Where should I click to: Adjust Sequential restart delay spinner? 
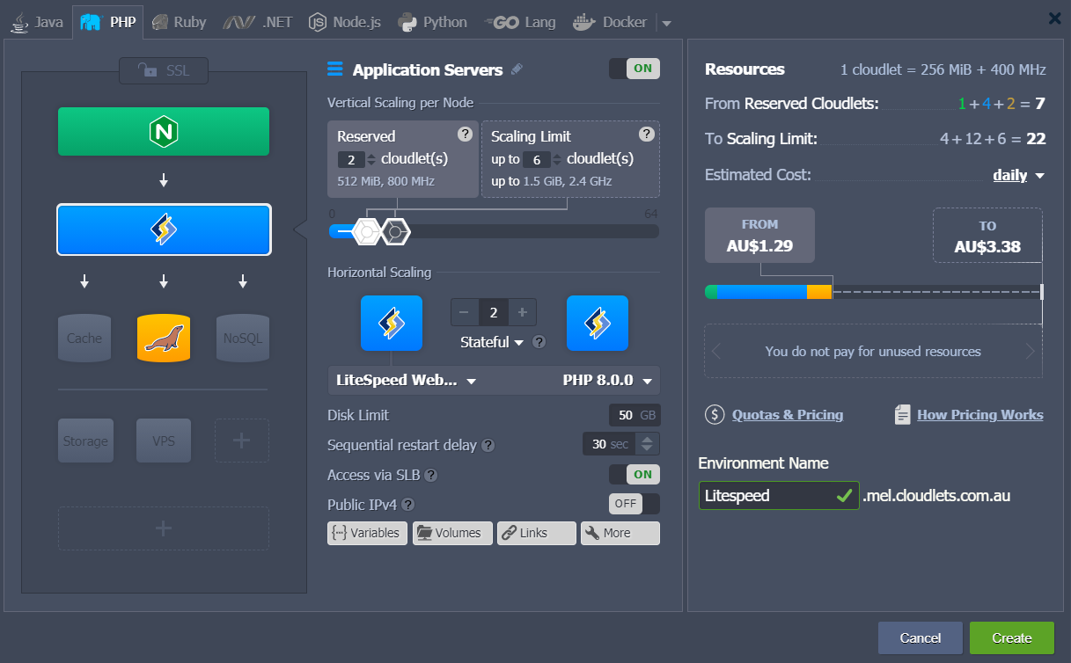[x=647, y=444]
